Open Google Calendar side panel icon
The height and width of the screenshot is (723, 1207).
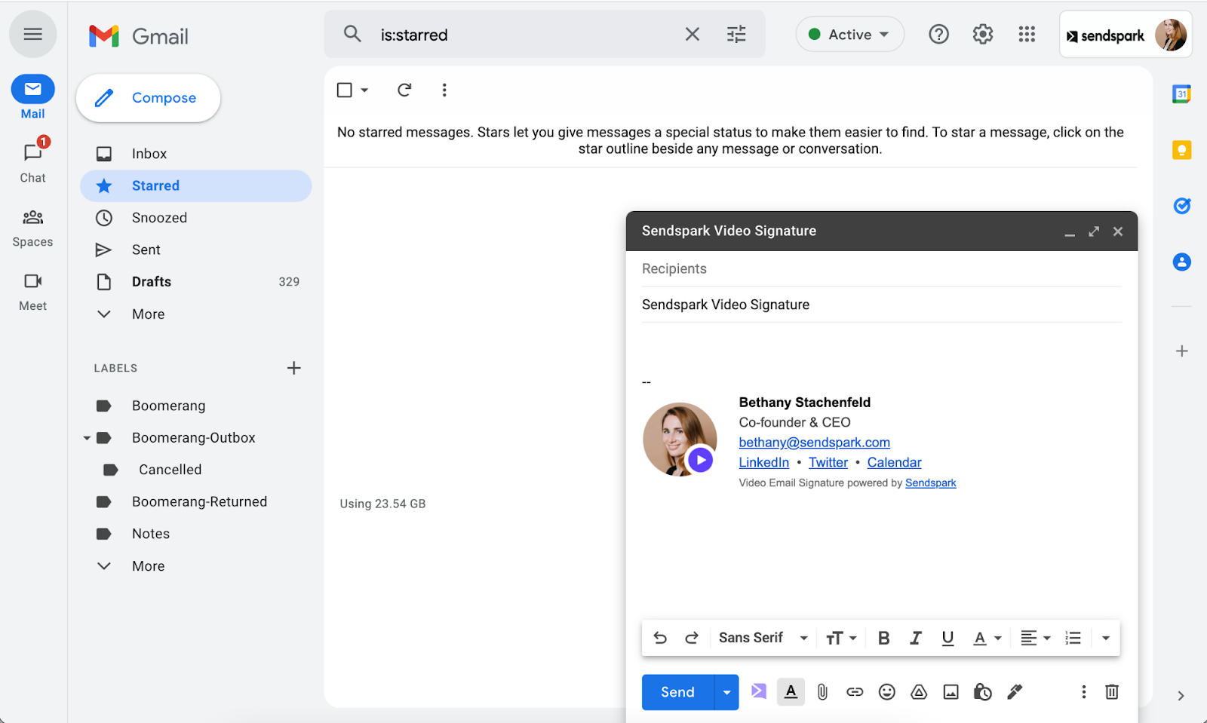(x=1181, y=94)
